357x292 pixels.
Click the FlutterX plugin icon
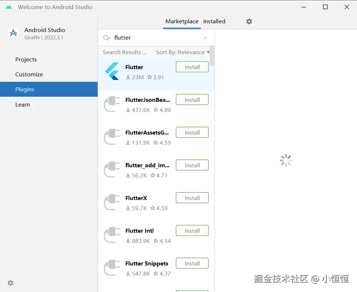[112, 202]
